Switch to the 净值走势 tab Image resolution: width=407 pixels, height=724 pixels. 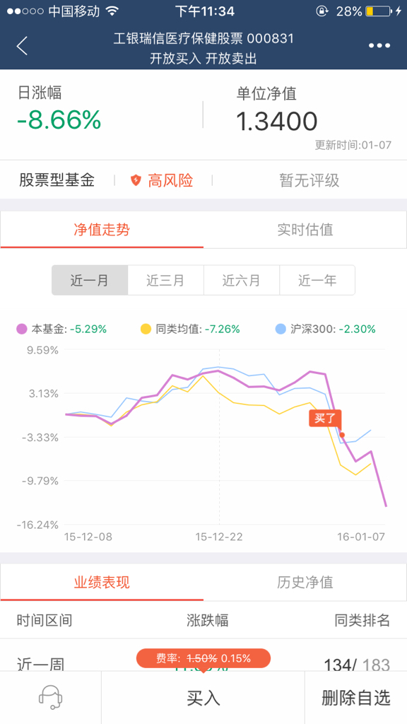(x=102, y=230)
